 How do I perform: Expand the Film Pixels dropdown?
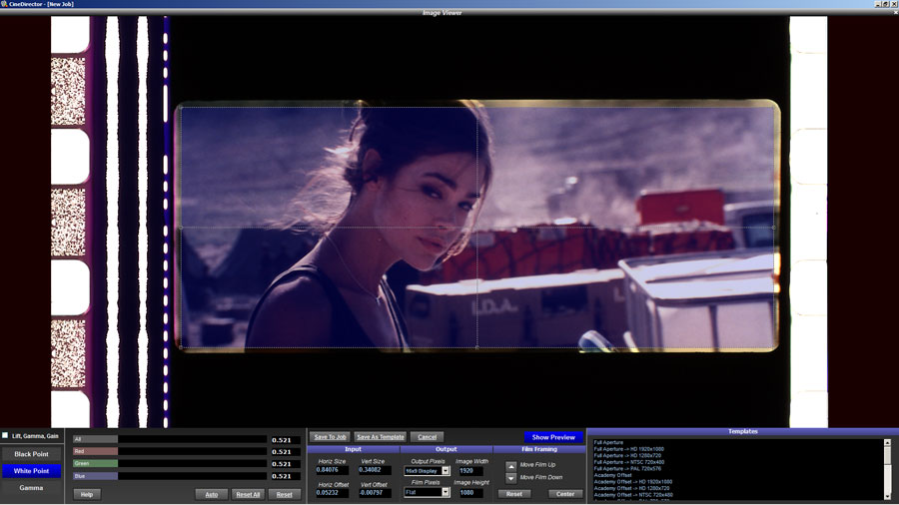pyautogui.click(x=446, y=492)
